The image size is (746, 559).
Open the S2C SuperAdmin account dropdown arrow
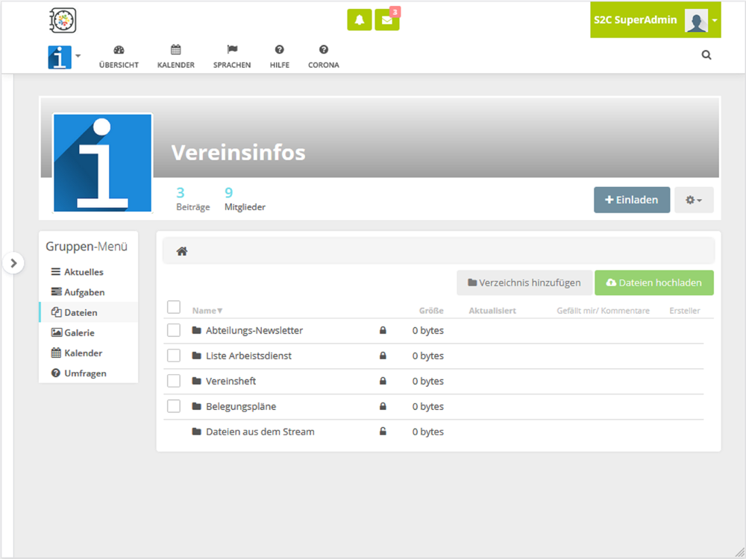[715, 20]
